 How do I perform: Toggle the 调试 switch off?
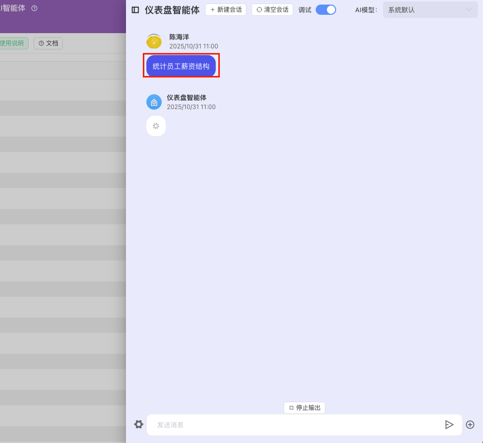click(x=326, y=10)
